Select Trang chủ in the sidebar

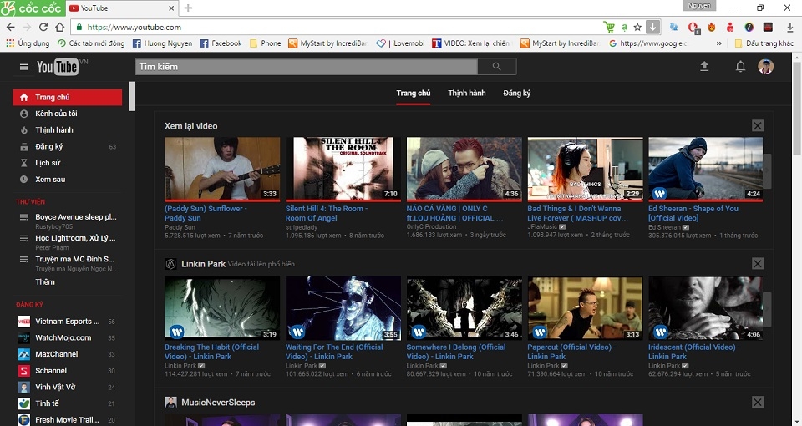(67, 97)
